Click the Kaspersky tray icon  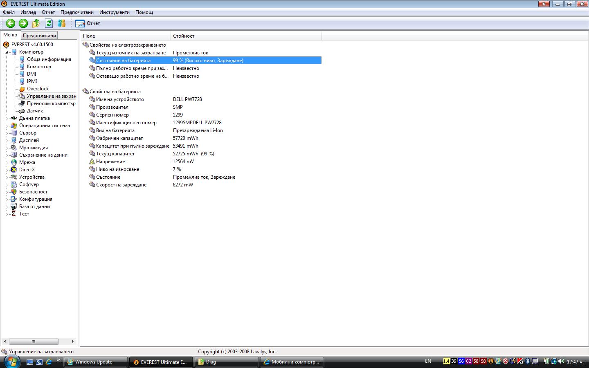(x=520, y=361)
